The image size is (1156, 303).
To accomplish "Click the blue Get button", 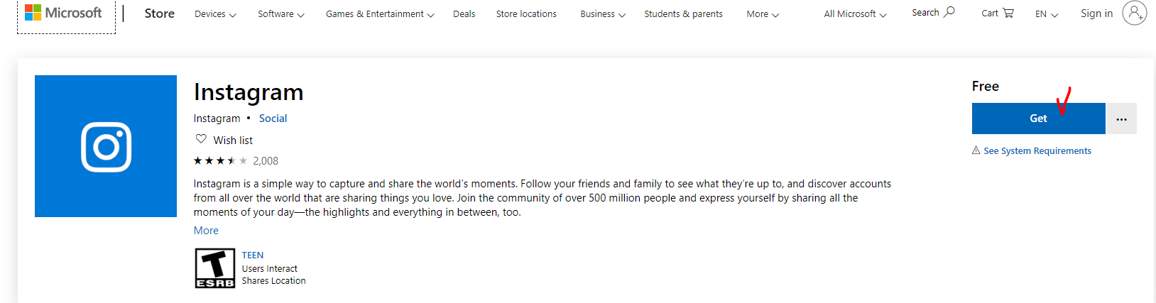I will (x=1038, y=119).
